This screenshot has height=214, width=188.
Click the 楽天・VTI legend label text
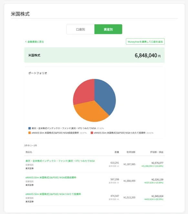click(x=64, y=128)
